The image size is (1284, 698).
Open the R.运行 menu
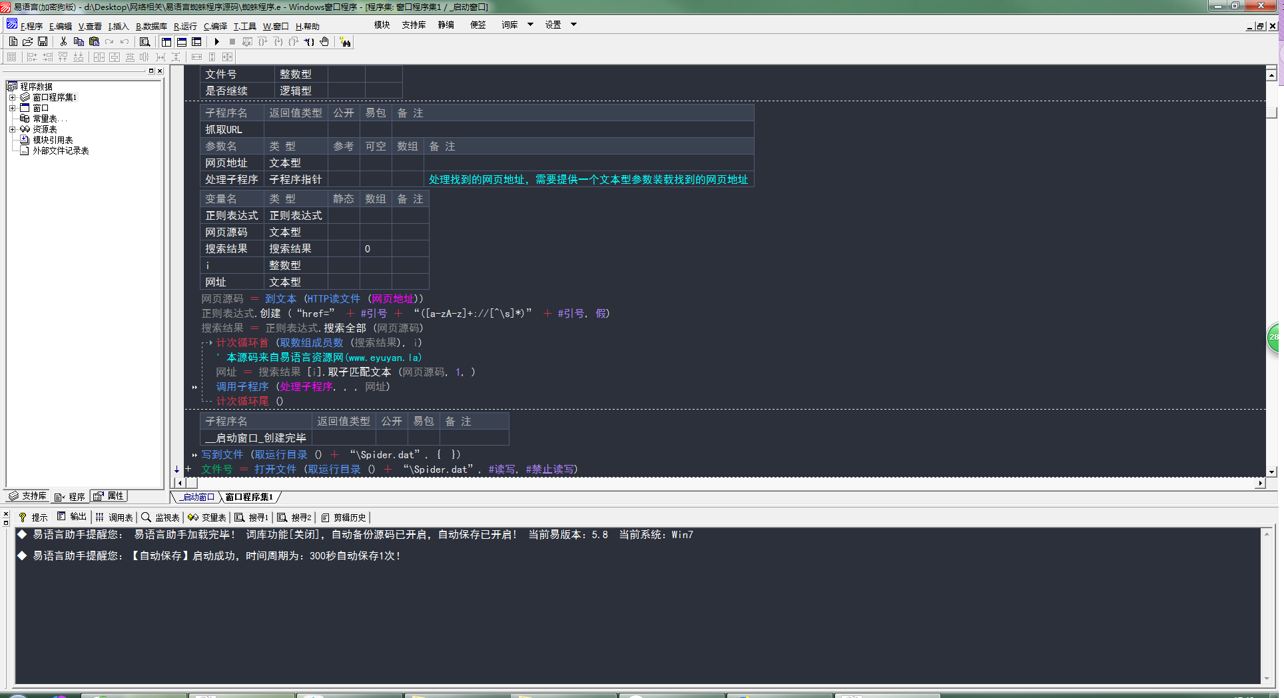[x=185, y=27]
